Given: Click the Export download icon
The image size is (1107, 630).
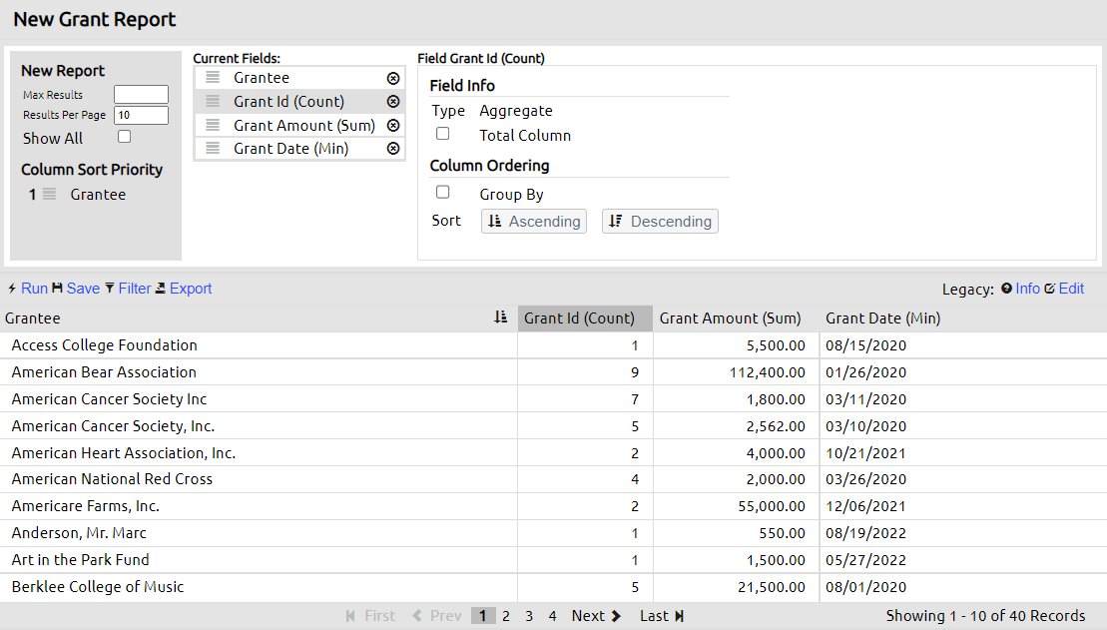Looking at the screenshot, I should (161, 289).
